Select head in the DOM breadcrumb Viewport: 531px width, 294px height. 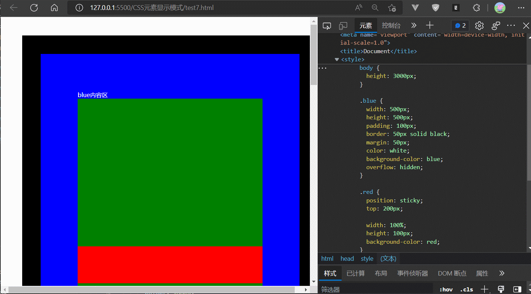coord(347,259)
